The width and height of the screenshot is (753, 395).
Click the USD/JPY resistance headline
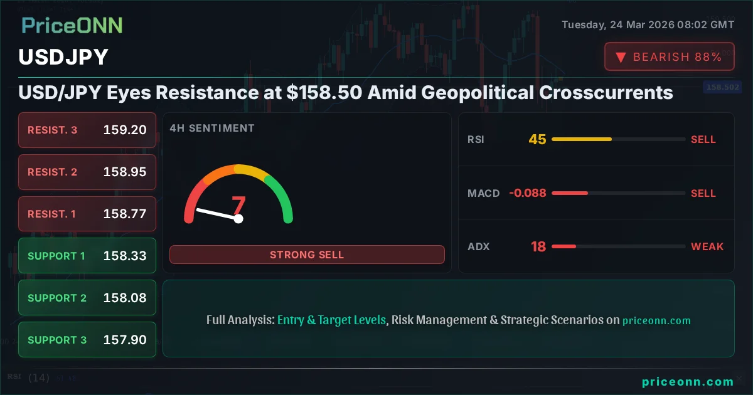(x=346, y=93)
